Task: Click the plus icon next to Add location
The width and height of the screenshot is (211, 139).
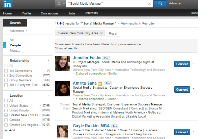Action: coord(6,130)
